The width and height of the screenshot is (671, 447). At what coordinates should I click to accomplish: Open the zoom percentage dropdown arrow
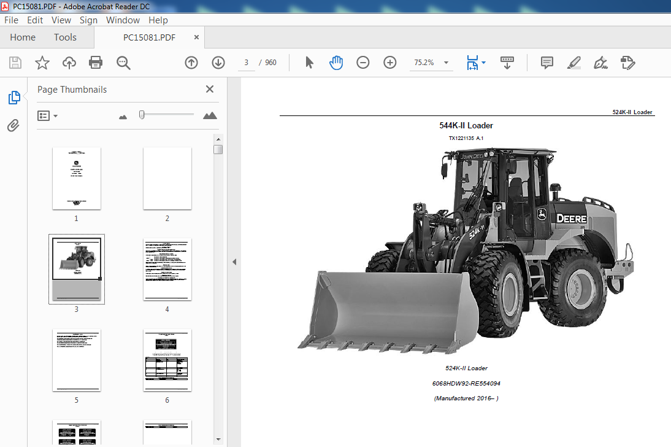447,63
